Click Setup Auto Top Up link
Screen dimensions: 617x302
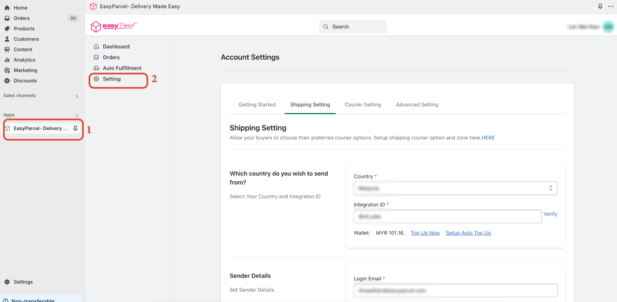click(468, 233)
